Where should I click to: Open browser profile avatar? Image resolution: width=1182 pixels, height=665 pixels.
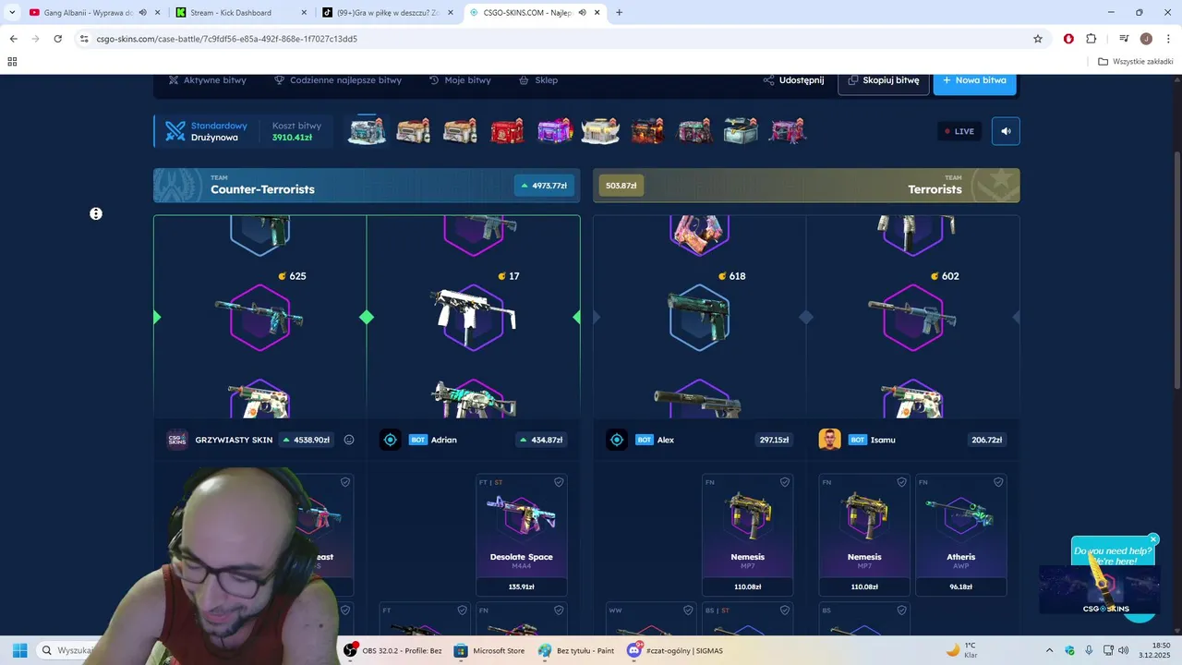click(1146, 39)
